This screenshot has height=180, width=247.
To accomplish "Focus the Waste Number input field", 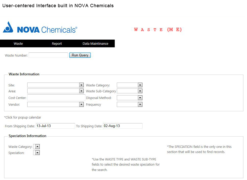I will [48, 55].
